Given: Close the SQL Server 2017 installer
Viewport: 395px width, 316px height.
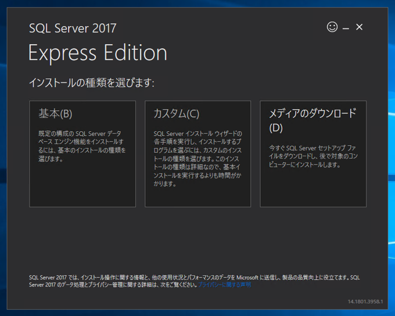Looking at the screenshot, I should click(x=359, y=27).
